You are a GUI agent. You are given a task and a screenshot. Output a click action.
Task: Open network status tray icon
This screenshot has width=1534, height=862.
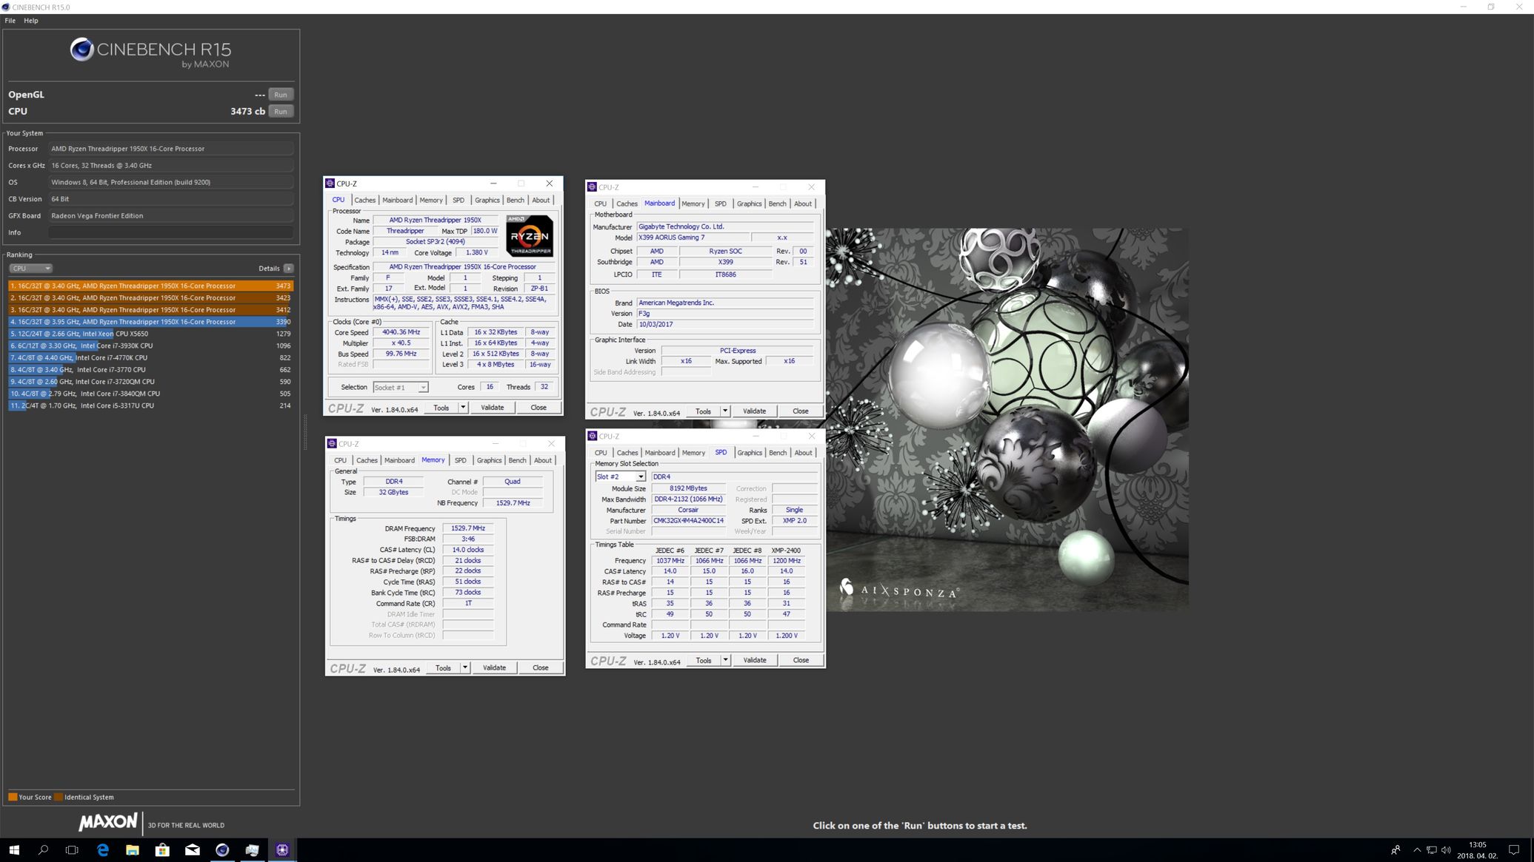(x=1431, y=850)
